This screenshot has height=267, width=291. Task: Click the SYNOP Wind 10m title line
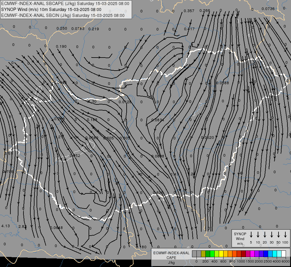51,9
